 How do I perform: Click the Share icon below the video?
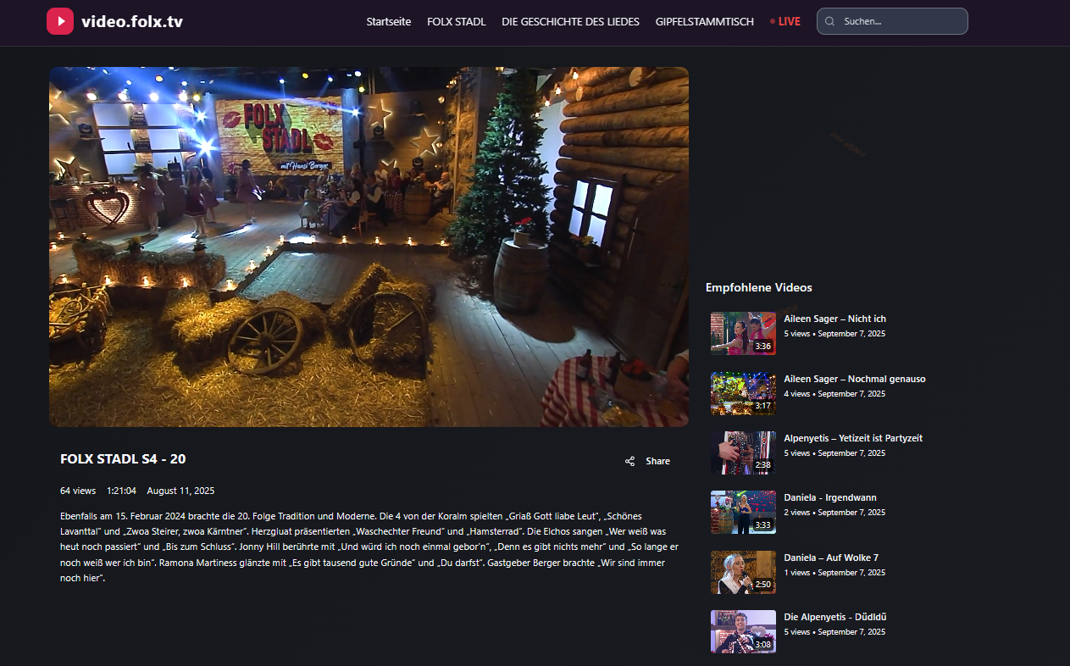[629, 462]
